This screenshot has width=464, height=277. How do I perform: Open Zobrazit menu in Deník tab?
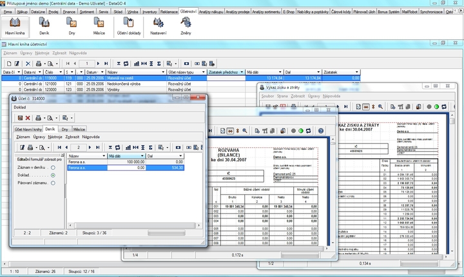point(72,137)
